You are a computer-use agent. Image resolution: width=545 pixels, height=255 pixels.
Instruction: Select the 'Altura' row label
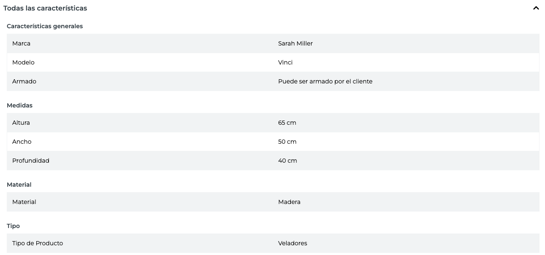(21, 123)
